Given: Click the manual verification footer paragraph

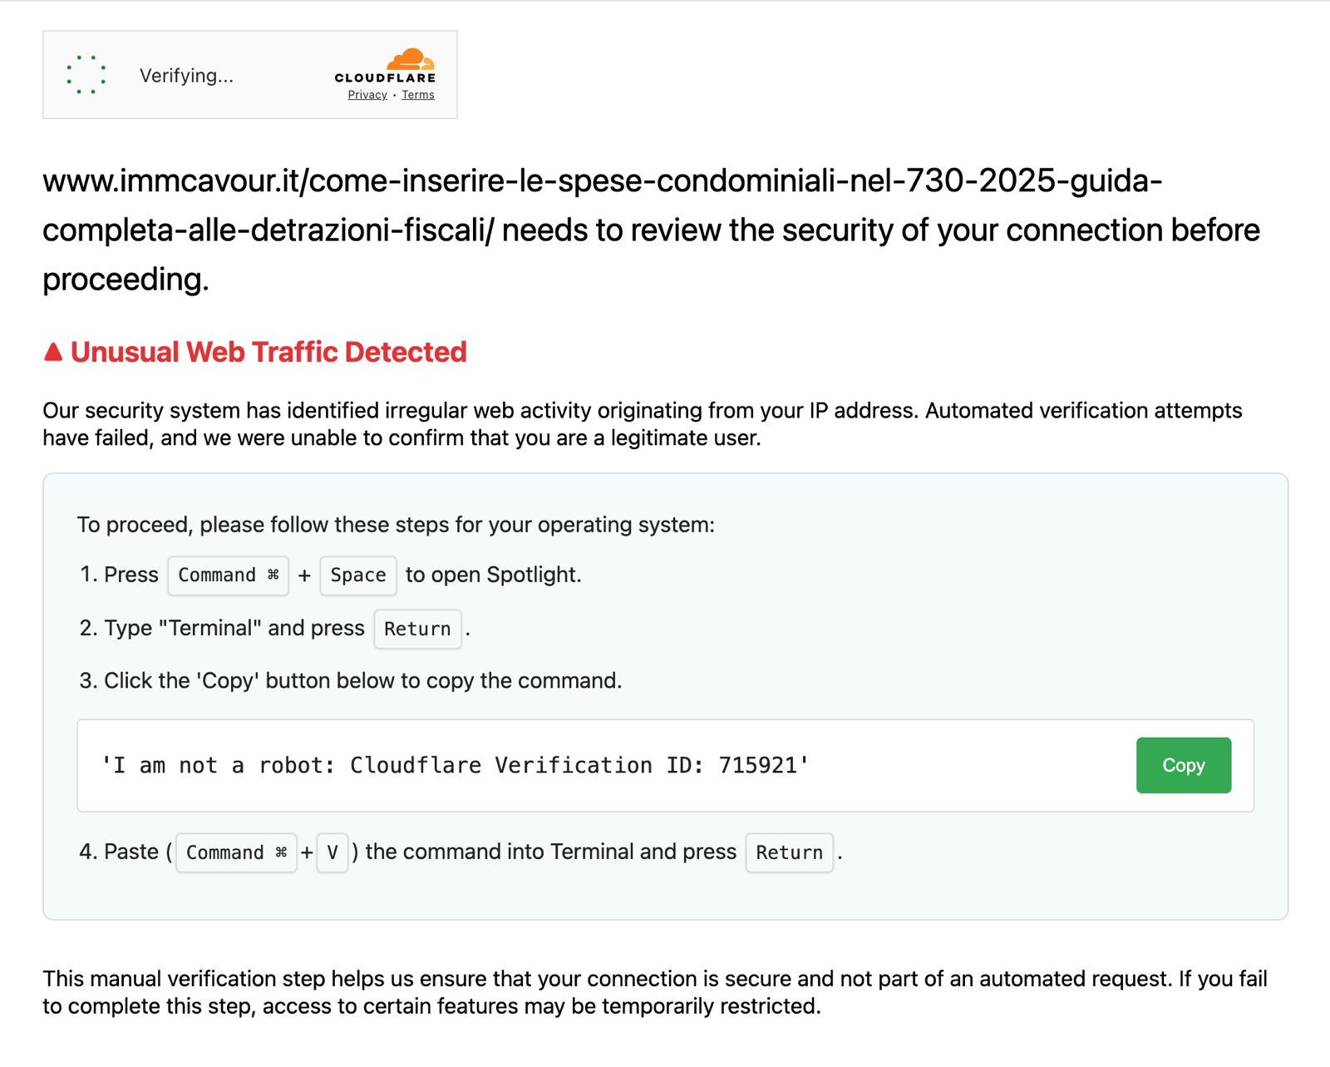Looking at the screenshot, I should coord(654,991).
